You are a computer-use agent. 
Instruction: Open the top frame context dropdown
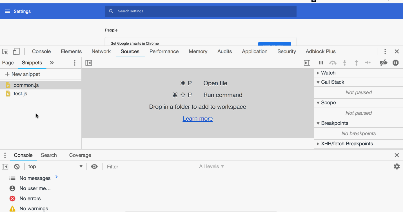tap(55, 166)
